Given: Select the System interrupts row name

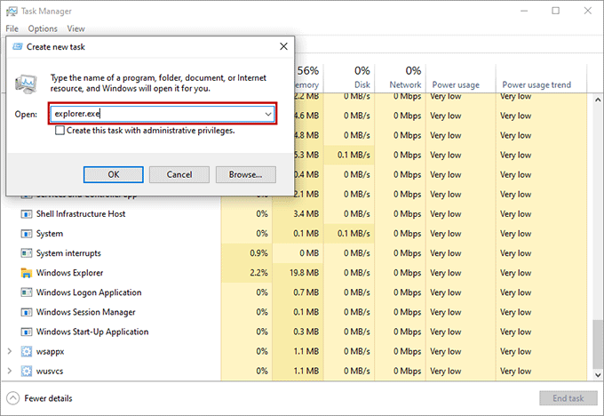Looking at the screenshot, I should 68,253.
